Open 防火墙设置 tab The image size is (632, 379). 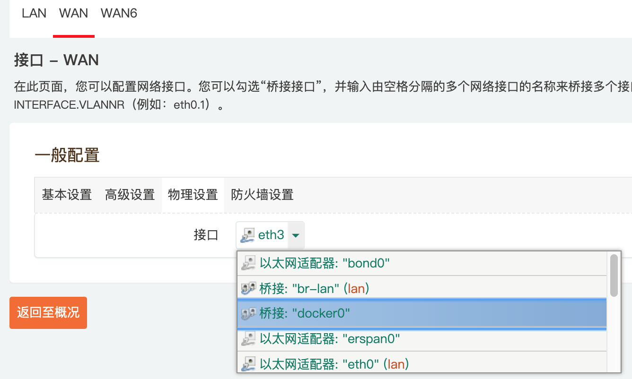(x=262, y=195)
